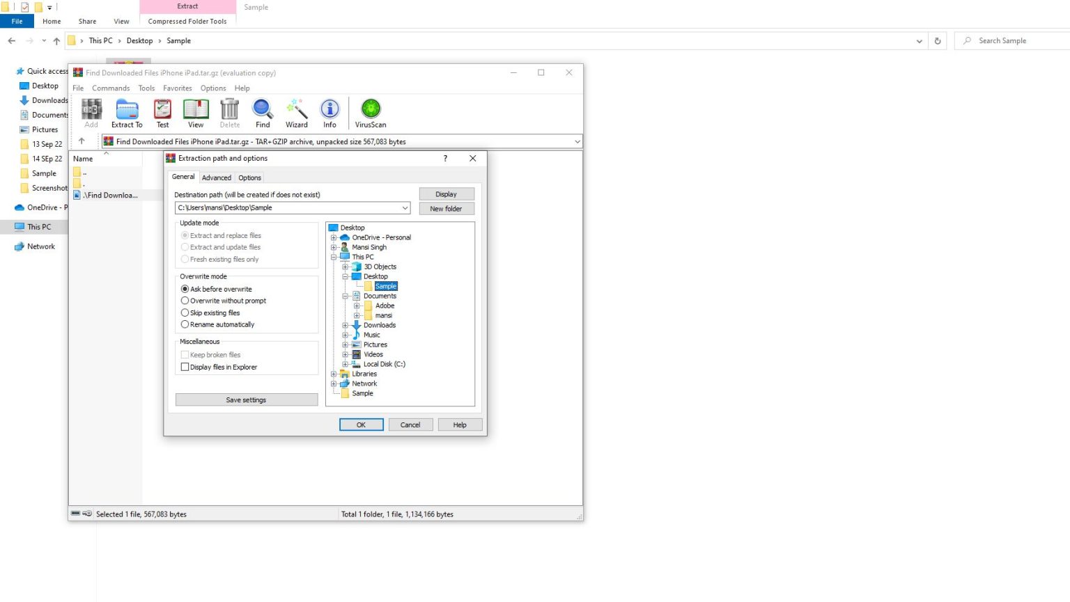The height and width of the screenshot is (602, 1070).
Task: Open the View toolbar icon
Action: point(195,113)
